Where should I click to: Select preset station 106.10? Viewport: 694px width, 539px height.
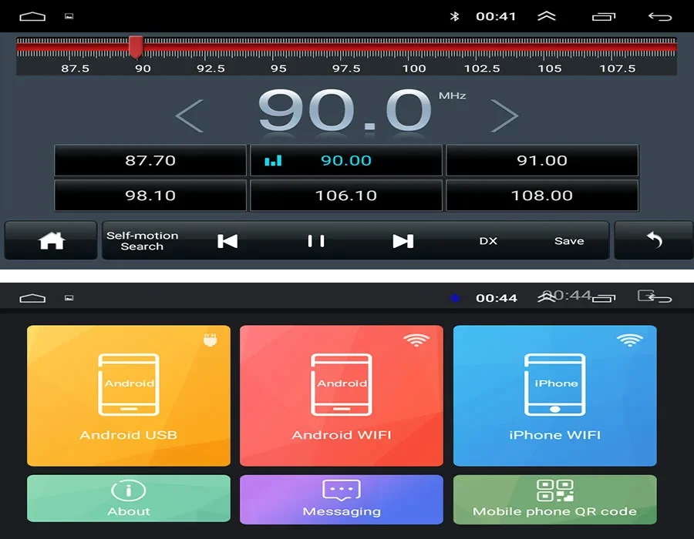click(346, 196)
